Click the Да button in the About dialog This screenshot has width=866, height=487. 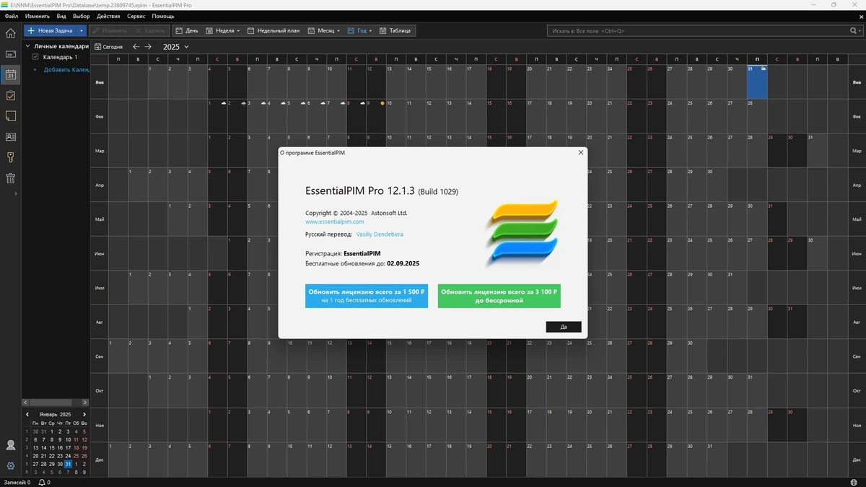(564, 327)
